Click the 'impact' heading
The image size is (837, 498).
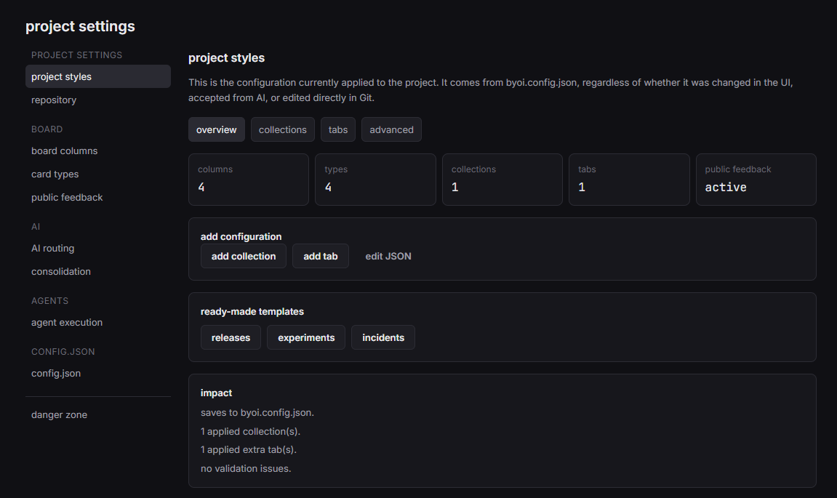[216, 393]
